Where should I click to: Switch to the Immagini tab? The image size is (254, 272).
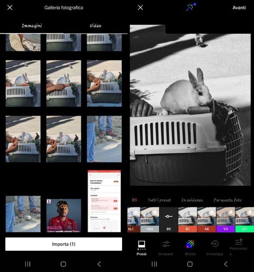coord(32,26)
